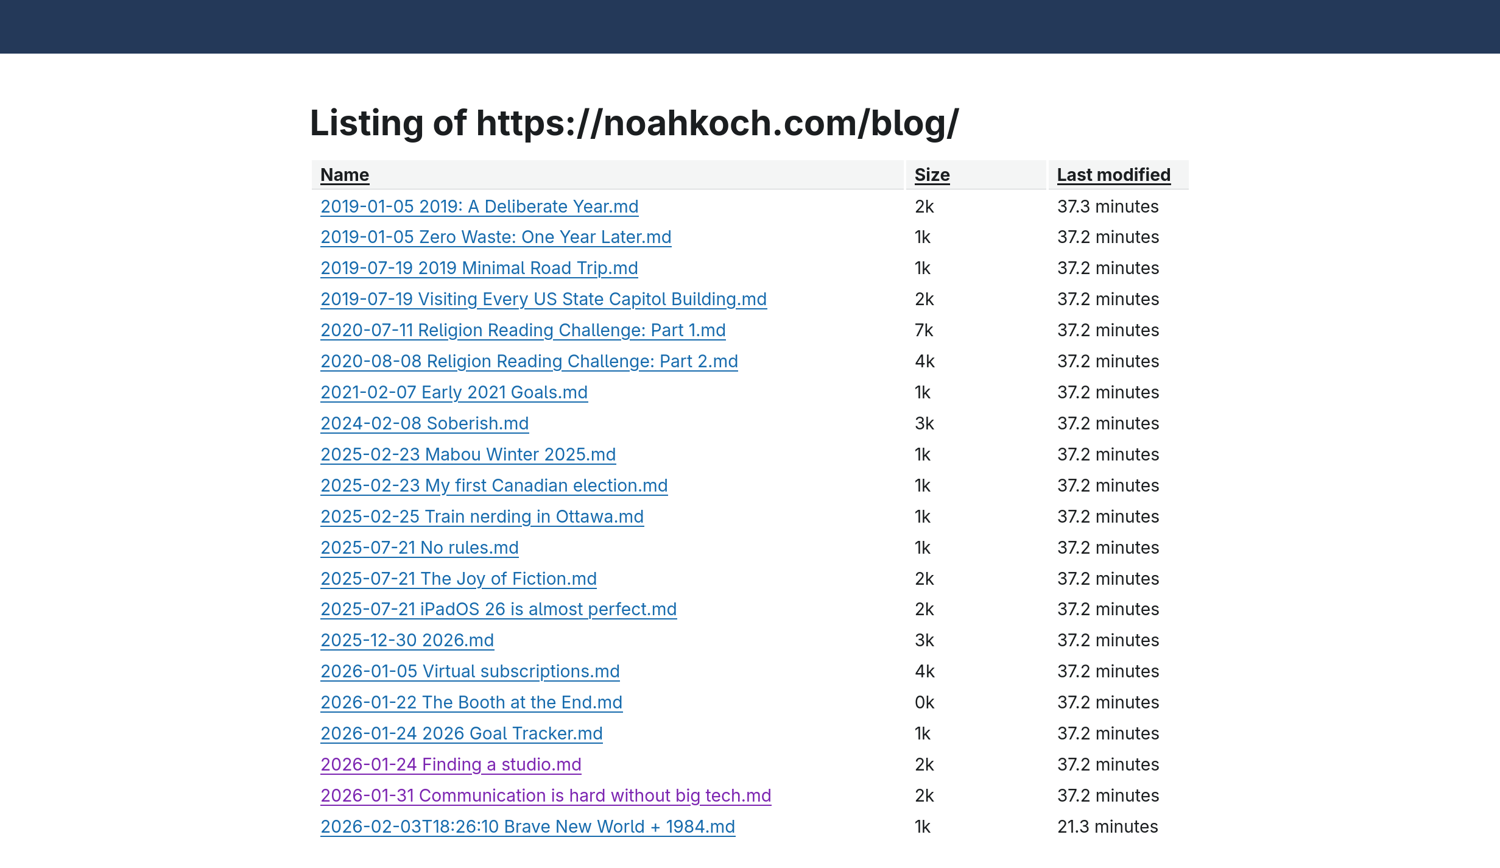Open "The Joy of Fiction.md" post
1500x868 pixels.
(x=459, y=579)
